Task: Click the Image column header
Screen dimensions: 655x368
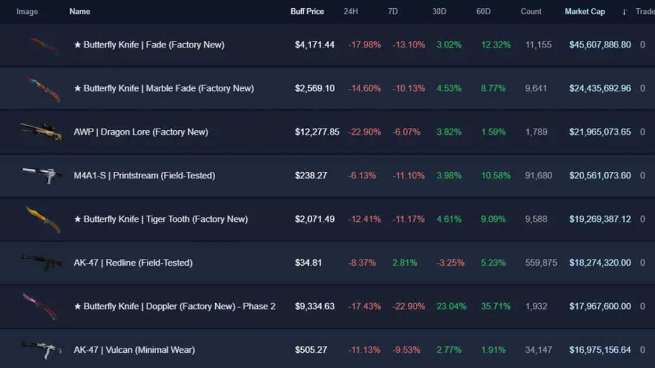Action: pyautogui.click(x=27, y=12)
